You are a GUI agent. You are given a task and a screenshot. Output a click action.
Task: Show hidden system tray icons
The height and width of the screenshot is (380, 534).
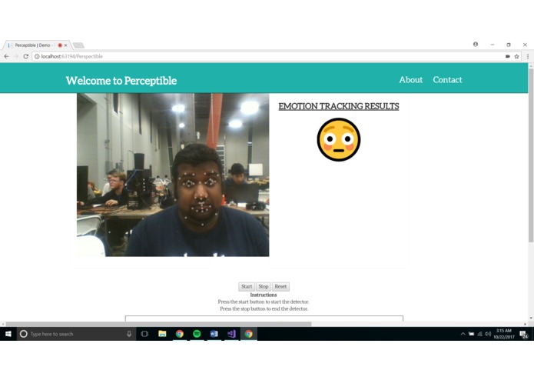pyautogui.click(x=463, y=334)
